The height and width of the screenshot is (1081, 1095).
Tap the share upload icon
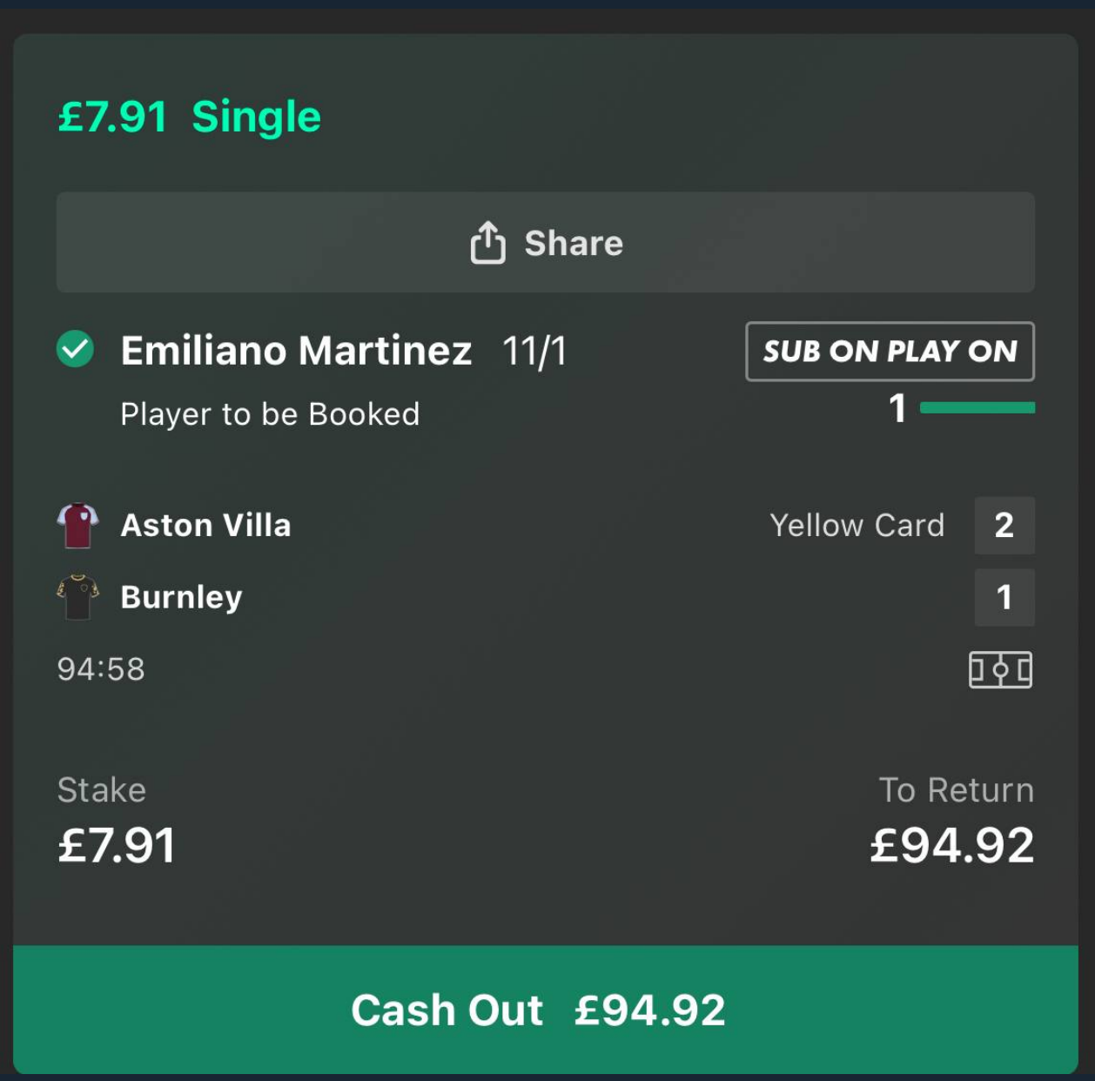[487, 242]
